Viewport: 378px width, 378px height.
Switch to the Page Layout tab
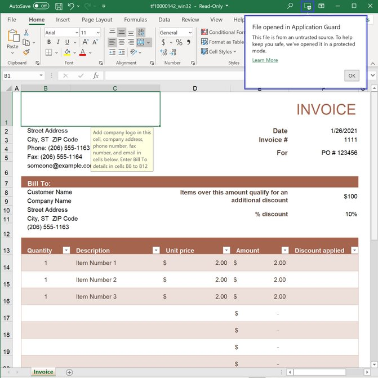tap(97, 20)
